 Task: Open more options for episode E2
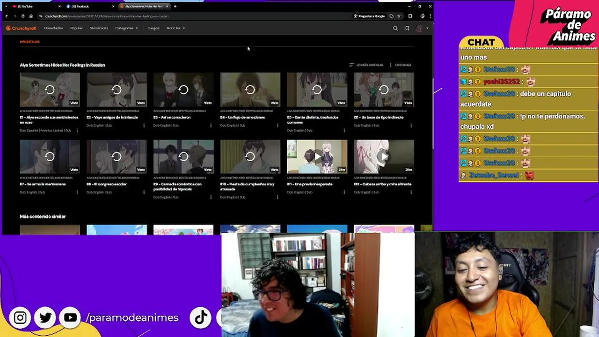144,125
